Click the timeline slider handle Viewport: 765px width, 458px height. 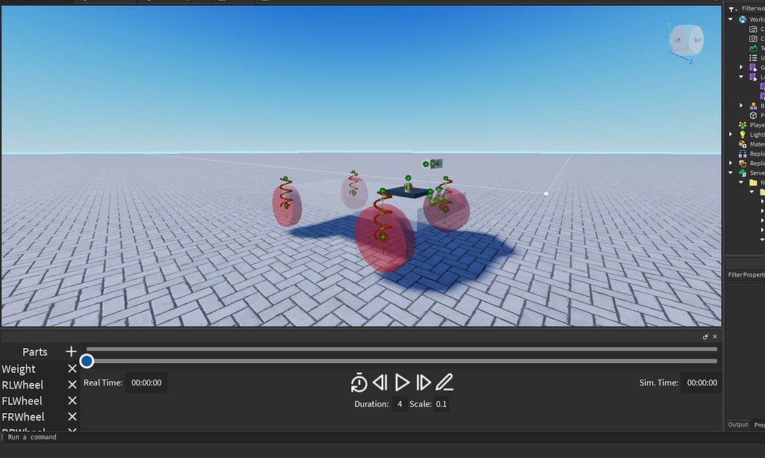coord(87,362)
